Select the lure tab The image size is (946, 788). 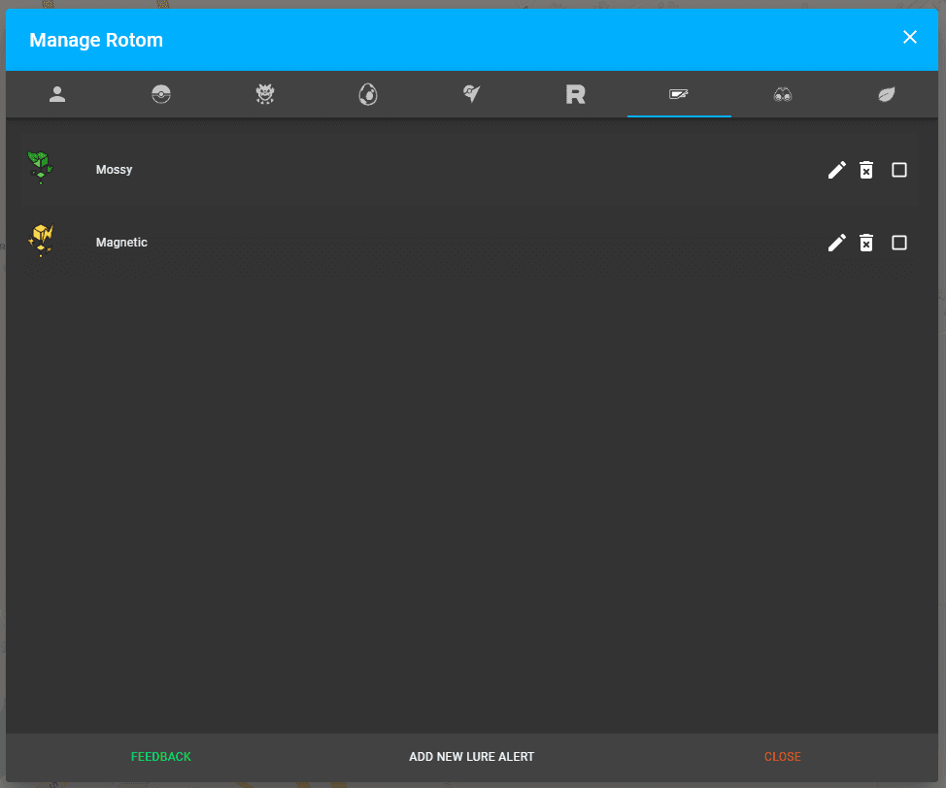click(679, 94)
